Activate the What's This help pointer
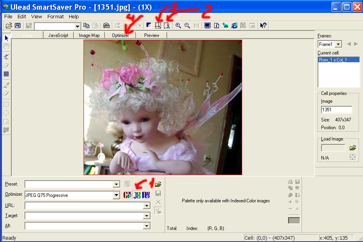The width and height of the screenshot is (363, 242). click(x=263, y=26)
